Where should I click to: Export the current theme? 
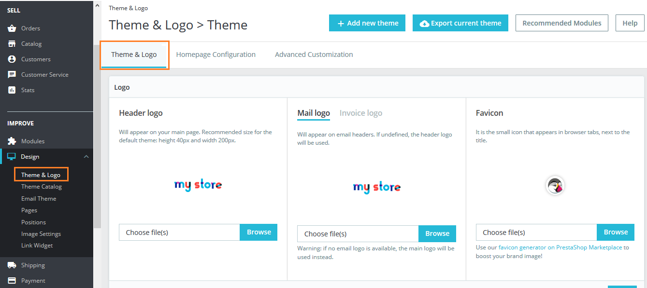460,23
